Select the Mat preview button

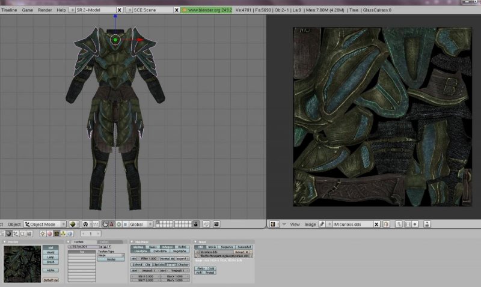pyautogui.click(x=51, y=247)
